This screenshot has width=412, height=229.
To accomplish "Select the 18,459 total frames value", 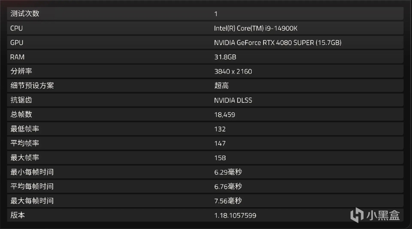I will (225, 114).
